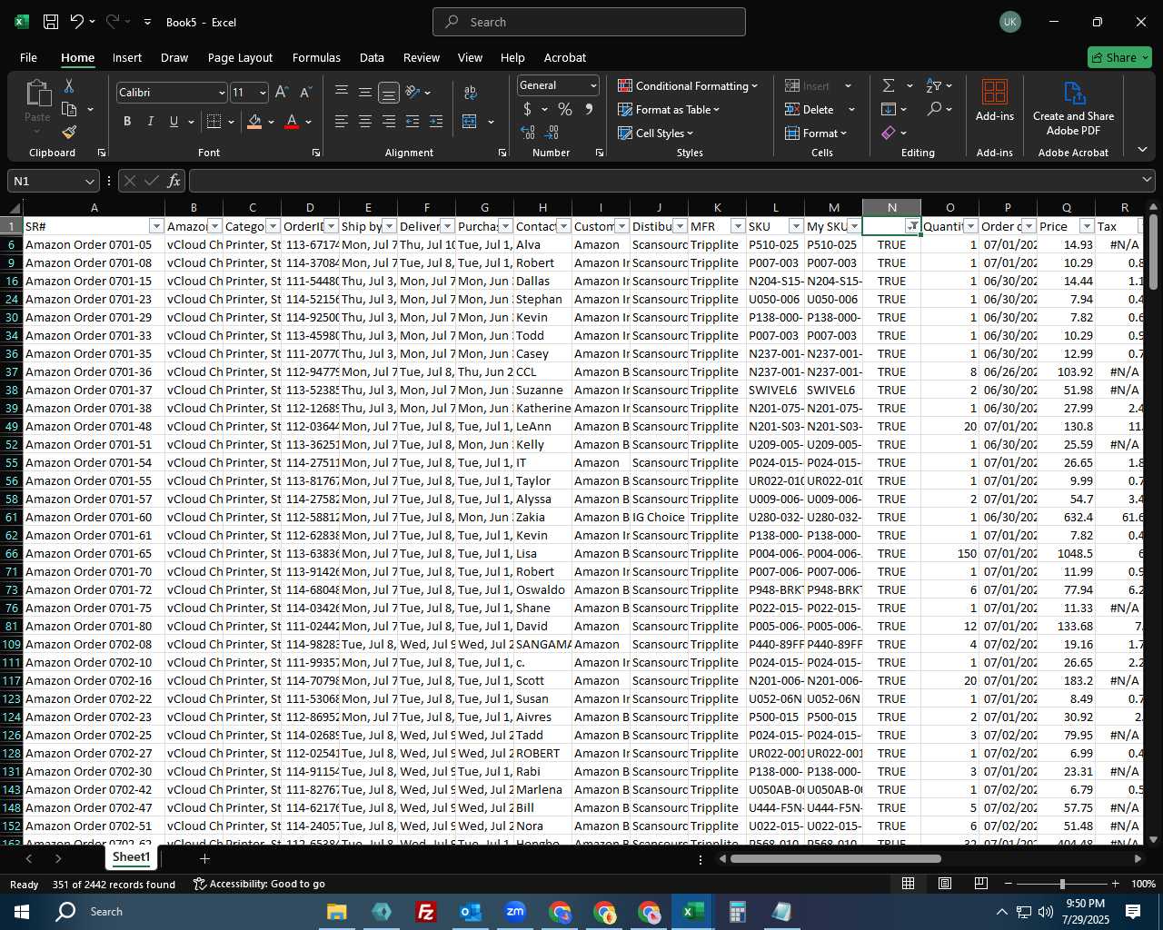Apply the Percent Style format
Screen dimensions: 1163x930
[565, 109]
